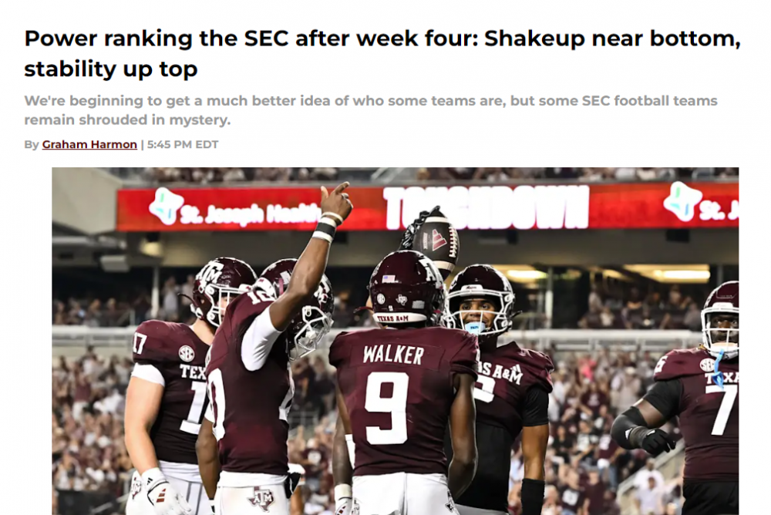Screen dimensions: 771x515
Task: Click the SEC patch on the left player's jersey
Action: (187, 353)
